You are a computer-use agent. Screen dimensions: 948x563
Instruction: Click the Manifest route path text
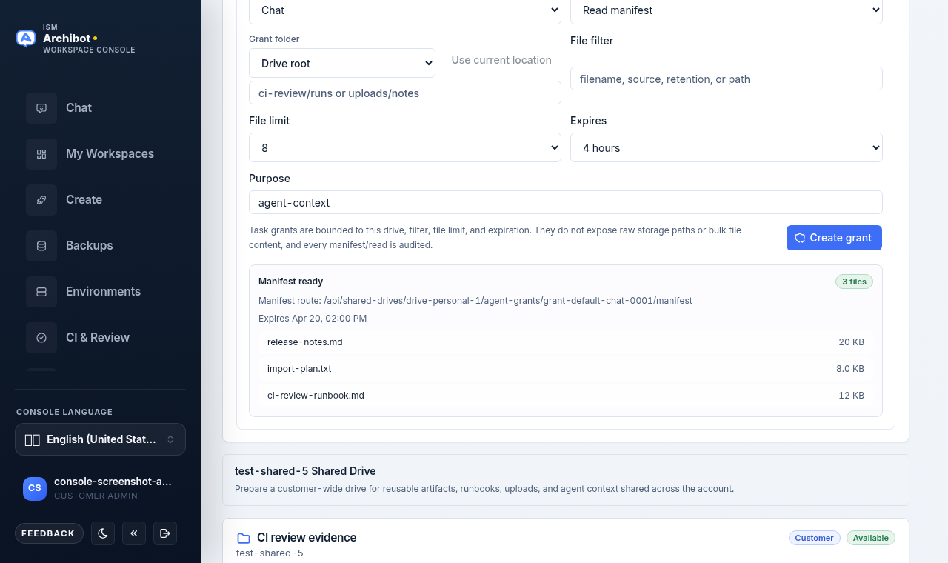(475, 301)
